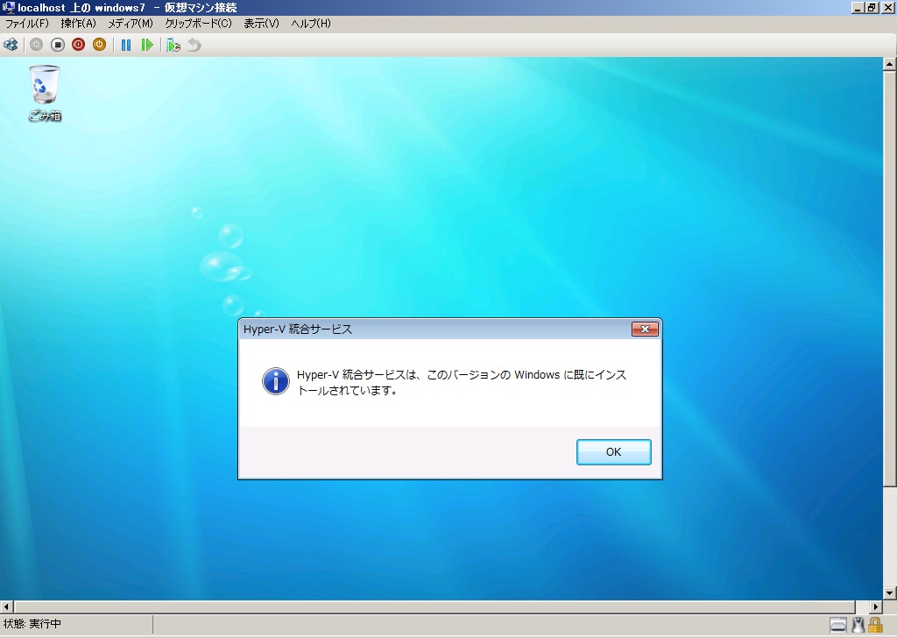Open the ファイル(F) menu
Viewport: 897px width, 638px height.
click(27, 24)
